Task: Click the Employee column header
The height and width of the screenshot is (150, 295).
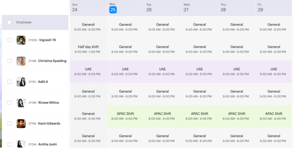Action: [x=24, y=22]
